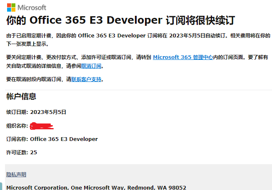Viewport: 272px width, 190px height.
Task: Select the 帐户信息 section heading
Action: [x=21, y=97]
